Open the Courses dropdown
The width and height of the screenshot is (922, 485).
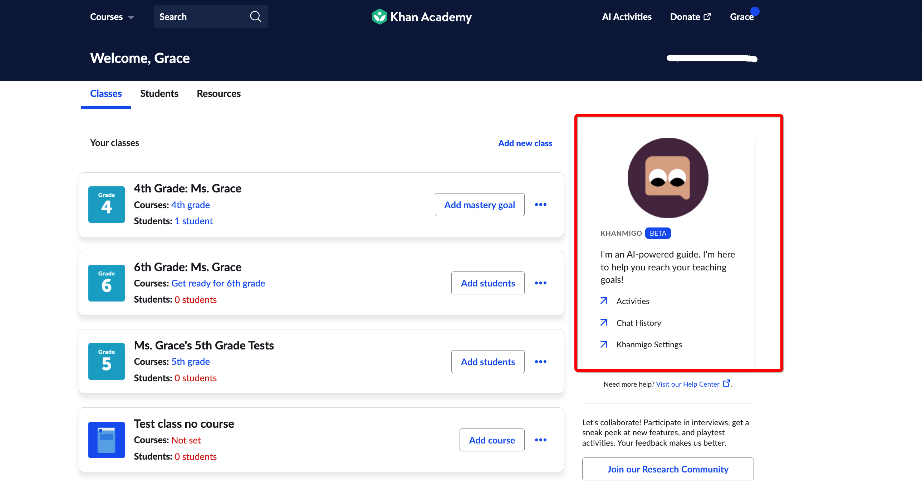point(111,16)
